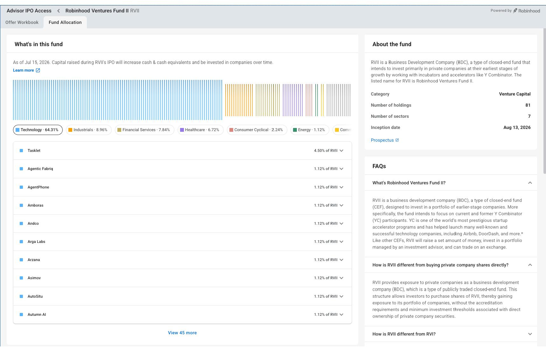The height and width of the screenshot is (347, 546).
Task: Click the back chevron next to Advisor IPO Access
Action: pos(59,11)
